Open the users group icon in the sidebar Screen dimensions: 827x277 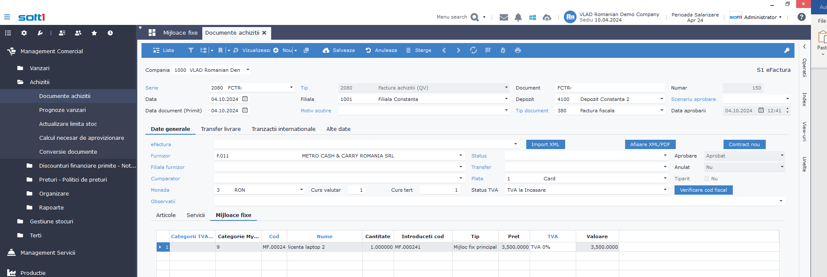click(78, 33)
